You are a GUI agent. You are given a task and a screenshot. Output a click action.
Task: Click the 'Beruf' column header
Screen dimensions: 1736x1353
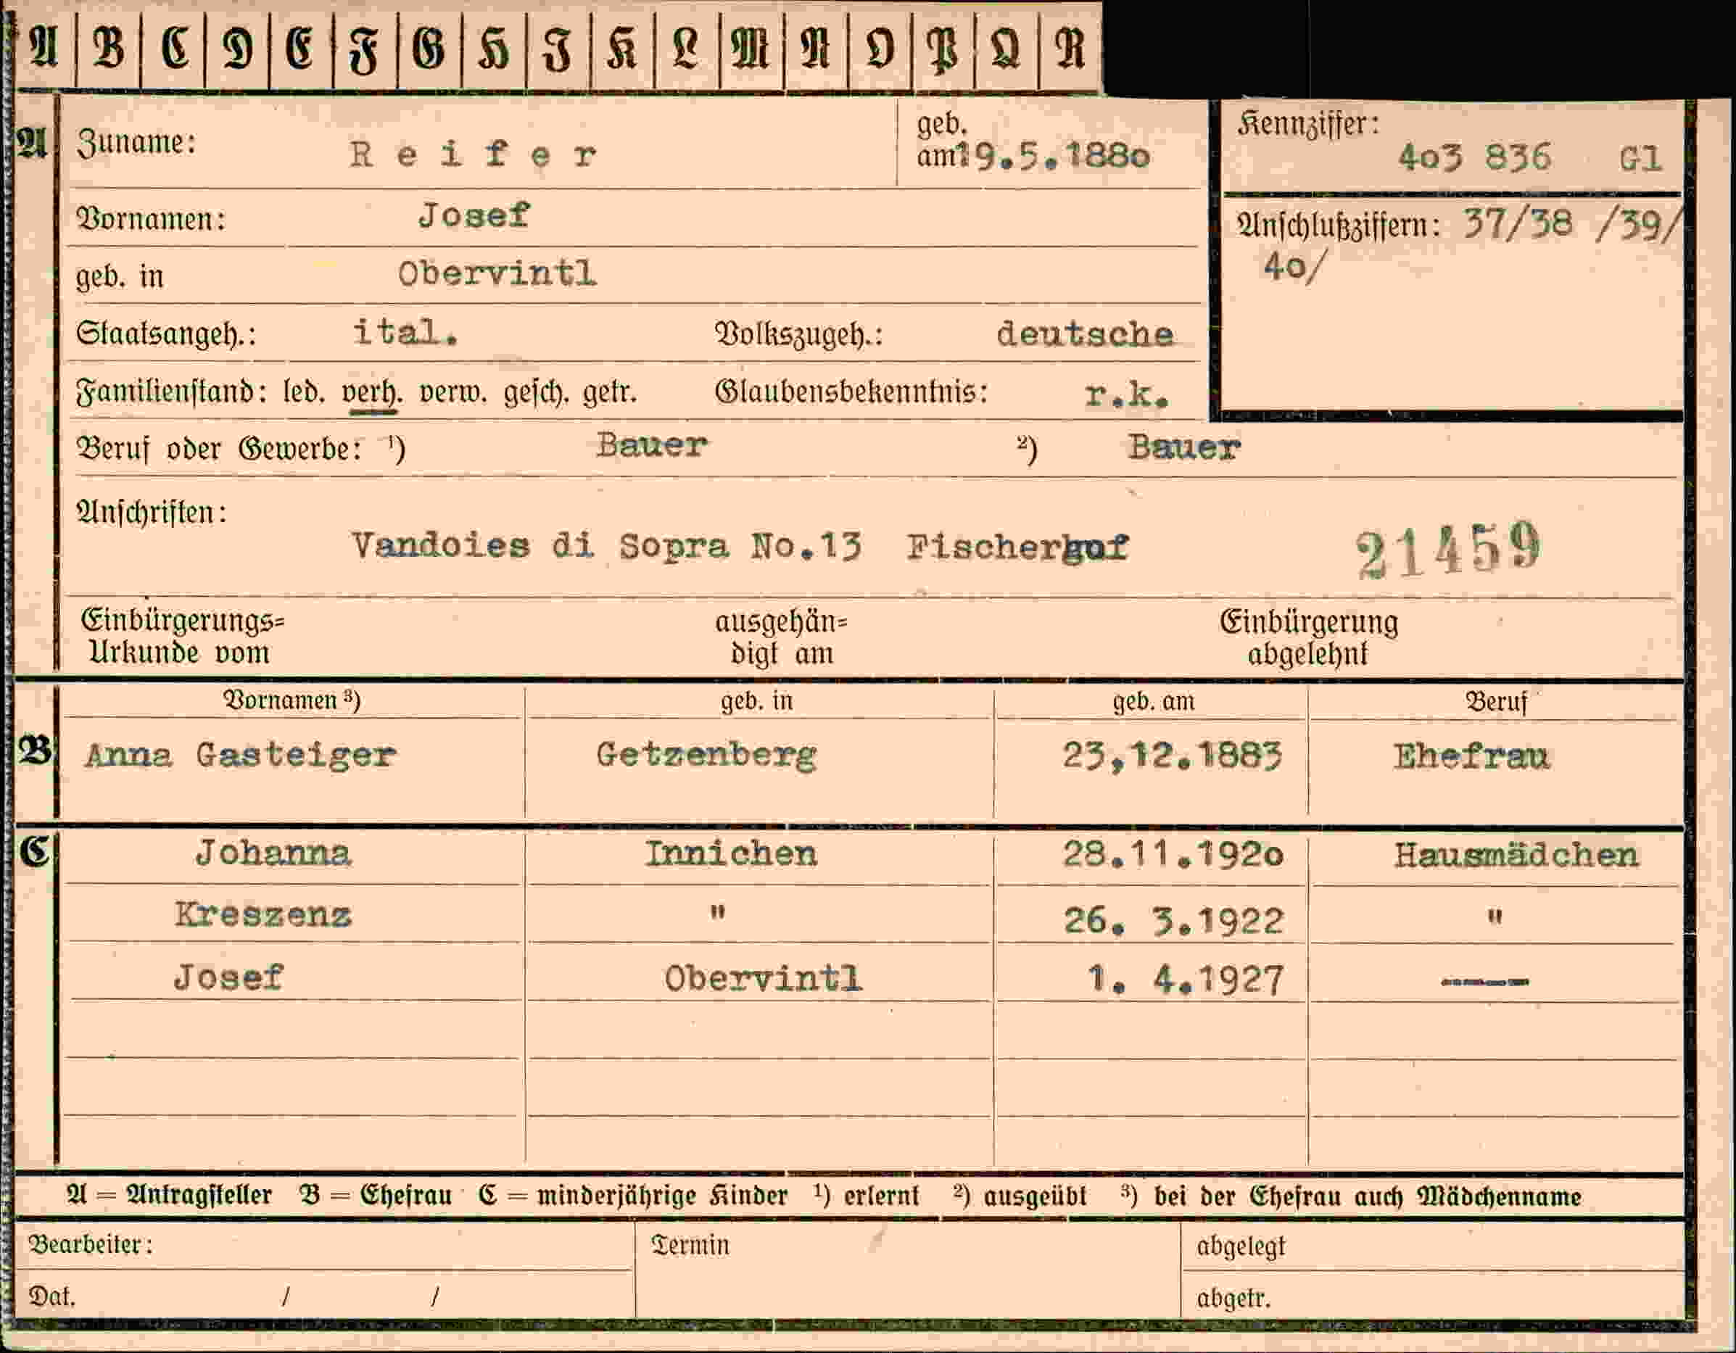(x=1497, y=702)
